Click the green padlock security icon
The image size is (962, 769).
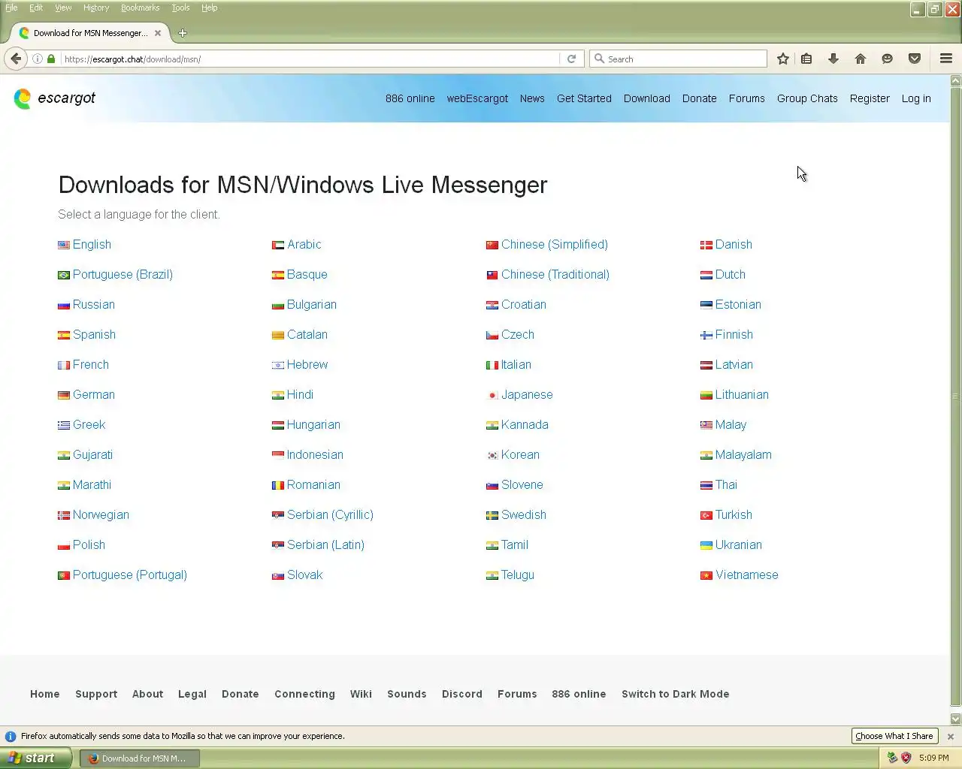[51, 59]
